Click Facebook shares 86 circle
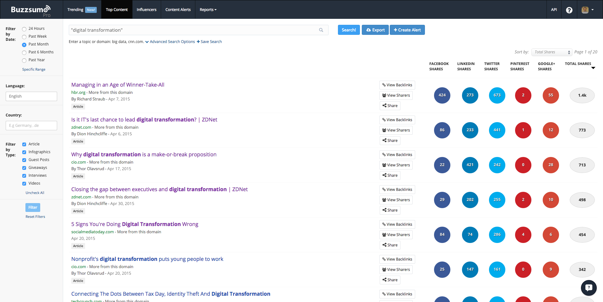Image resolution: width=603 pixels, height=302 pixels. (x=442, y=130)
